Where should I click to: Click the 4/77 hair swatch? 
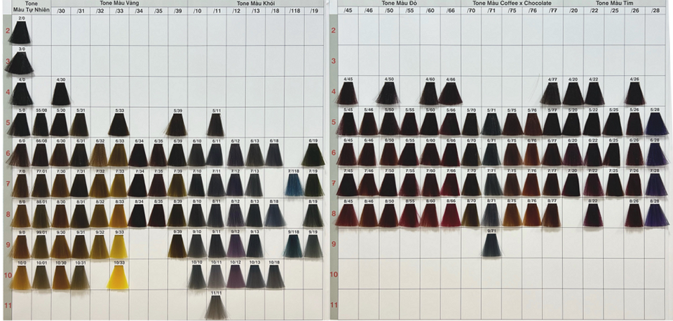552,93
